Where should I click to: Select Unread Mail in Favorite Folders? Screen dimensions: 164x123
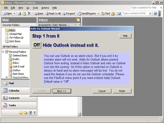(13, 34)
